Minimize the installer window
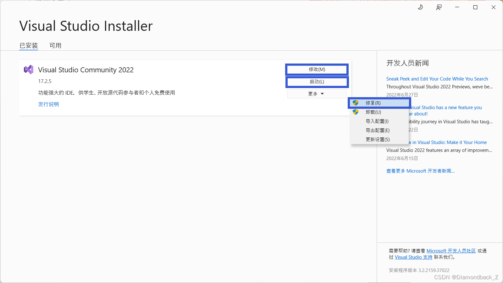This screenshot has width=503, height=283. tap(457, 7)
